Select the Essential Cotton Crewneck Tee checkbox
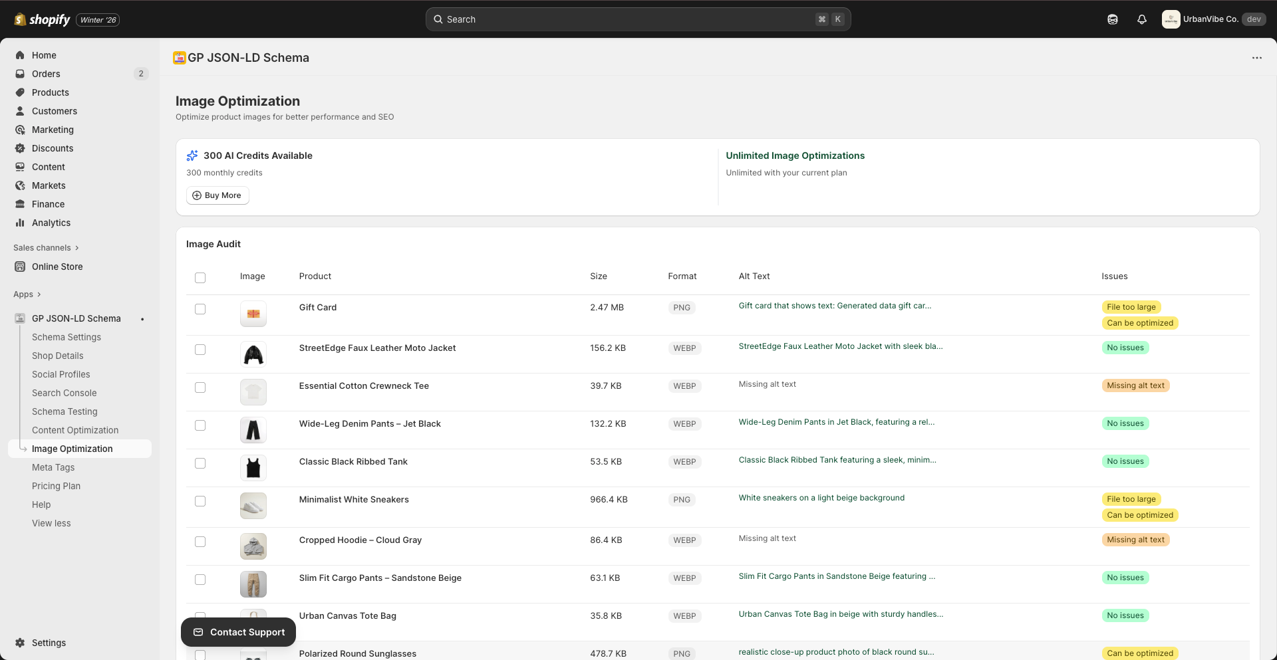Screen dimensions: 1277x660 pyautogui.click(x=200, y=387)
